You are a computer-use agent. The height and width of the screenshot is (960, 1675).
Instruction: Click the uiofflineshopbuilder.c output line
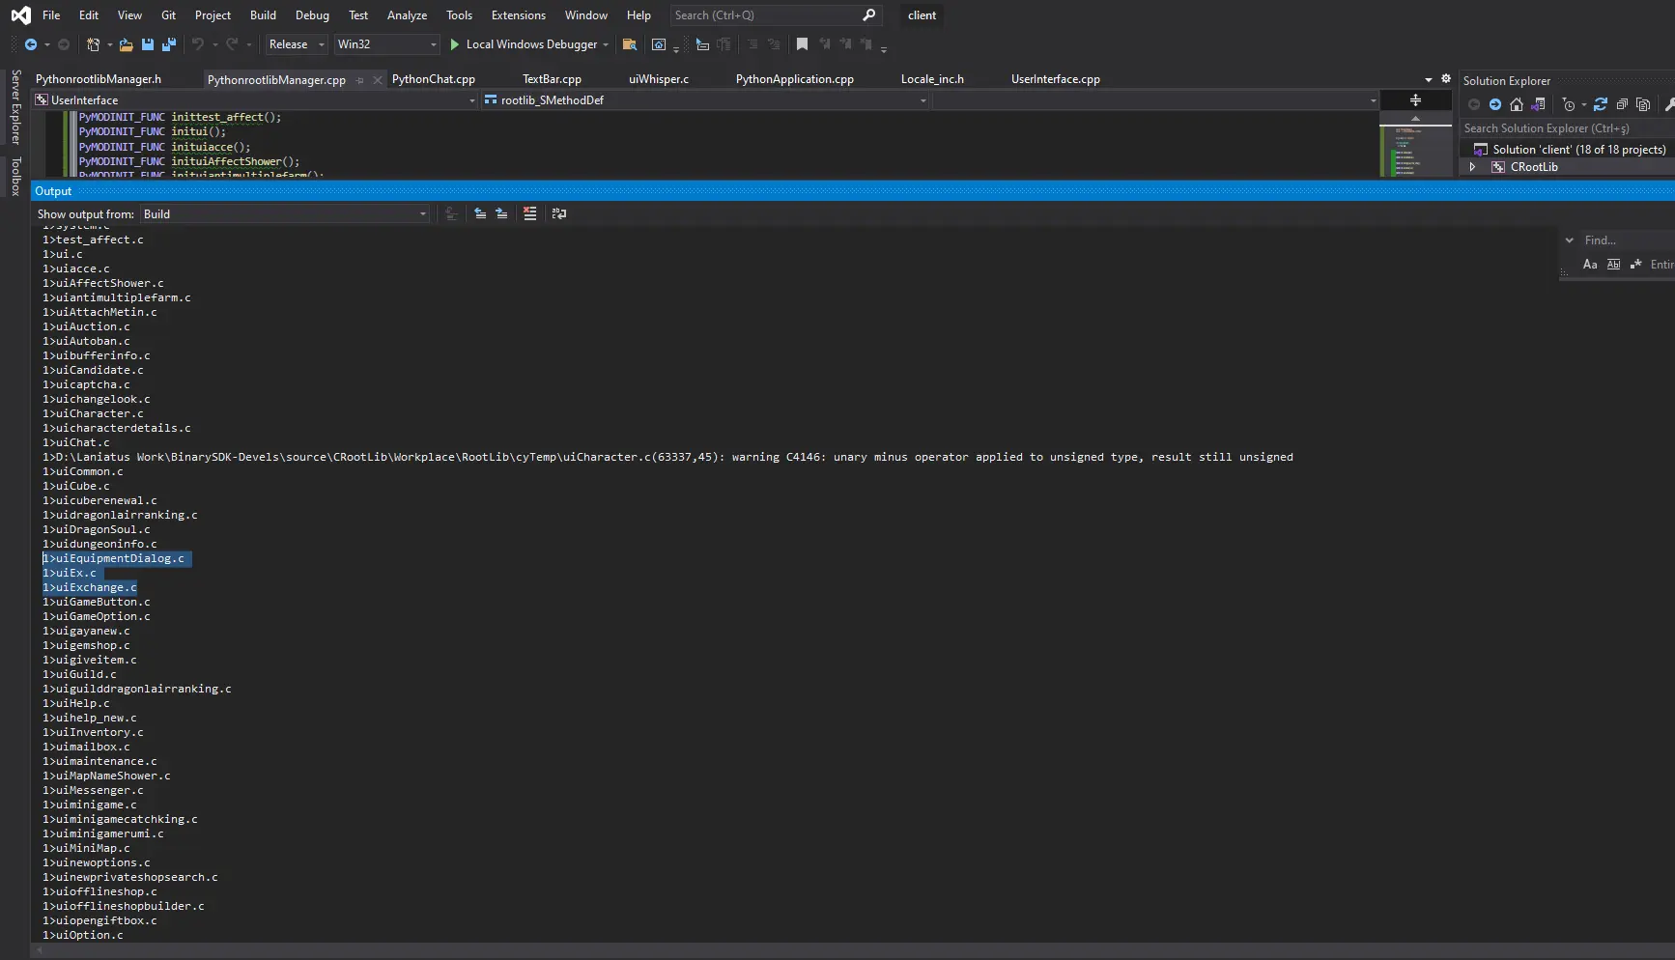[123, 906]
